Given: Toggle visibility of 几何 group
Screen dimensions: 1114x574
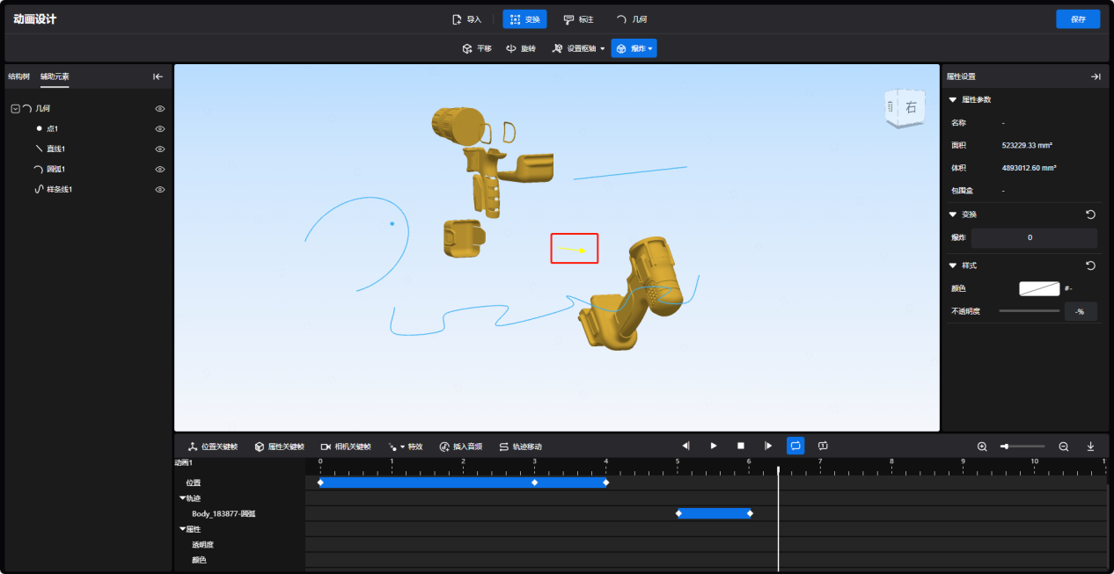Looking at the screenshot, I should 160,109.
